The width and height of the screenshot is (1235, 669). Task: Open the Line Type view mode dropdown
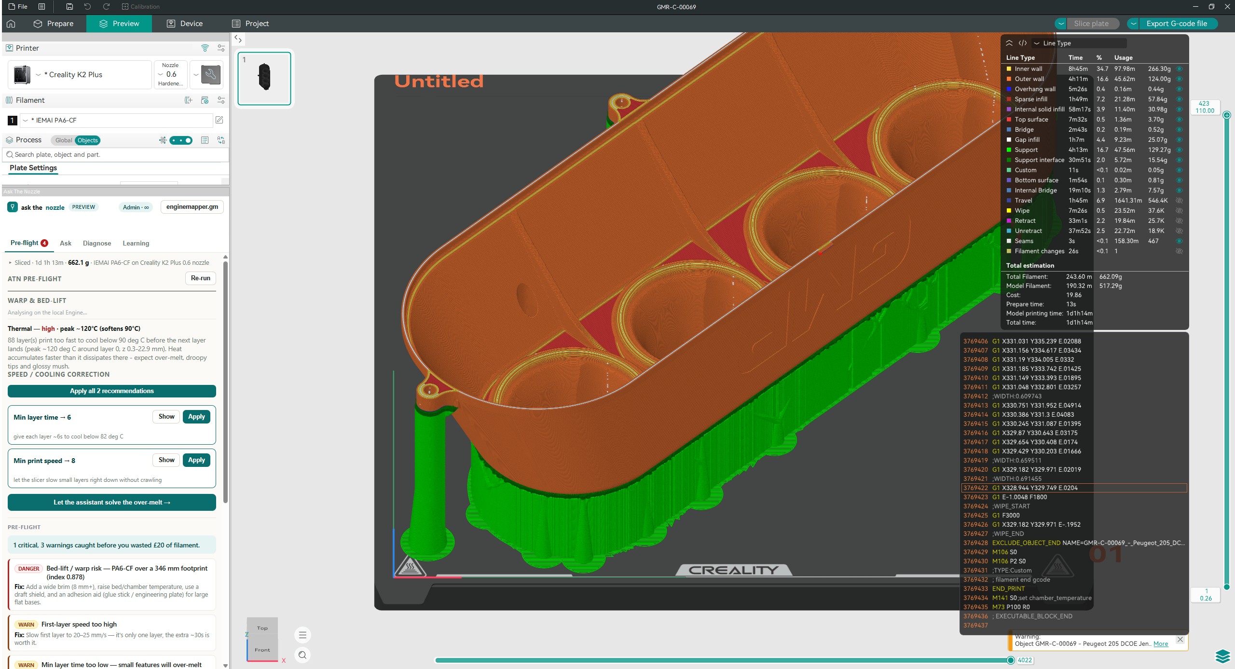[x=1079, y=43]
